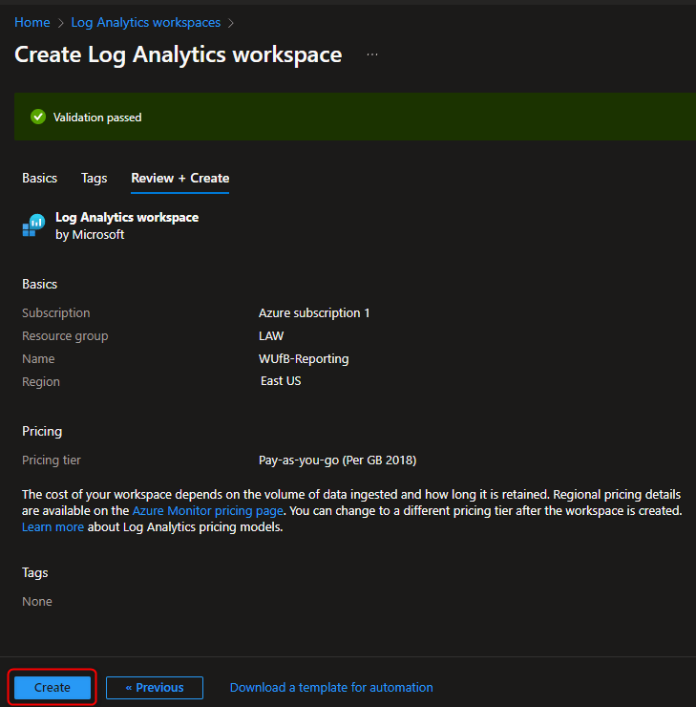The image size is (696, 707).
Task: Click the Pricing tier field label
Action: pos(52,460)
